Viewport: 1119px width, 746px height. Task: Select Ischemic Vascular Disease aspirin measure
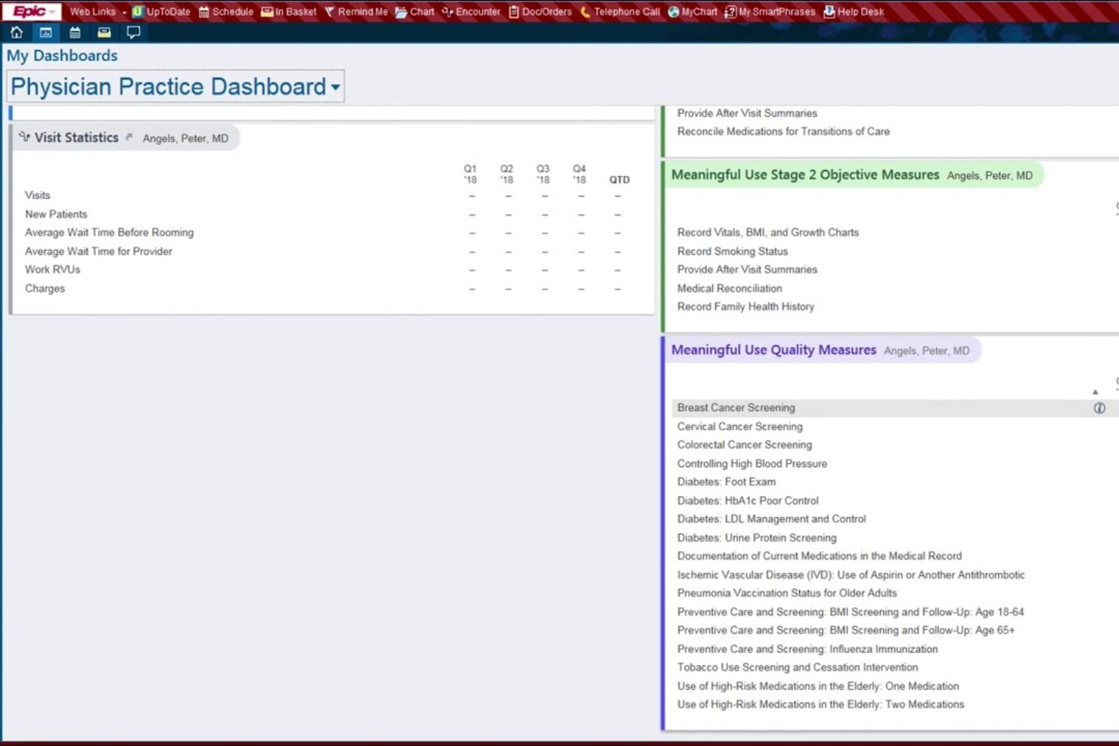pyautogui.click(x=851, y=575)
